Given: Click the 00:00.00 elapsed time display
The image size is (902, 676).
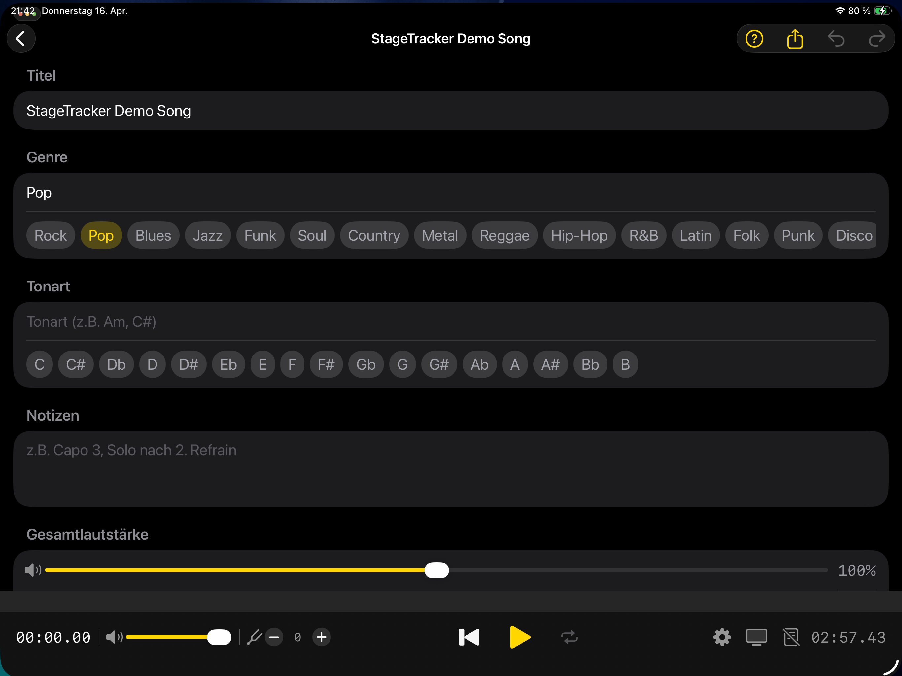Looking at the screenshot, I should 53,637.
